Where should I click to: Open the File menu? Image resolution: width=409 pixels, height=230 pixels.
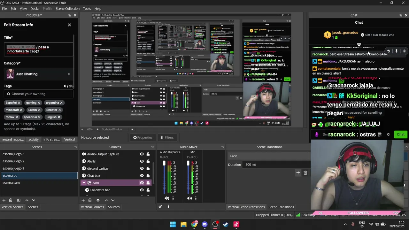pos(4,9)
